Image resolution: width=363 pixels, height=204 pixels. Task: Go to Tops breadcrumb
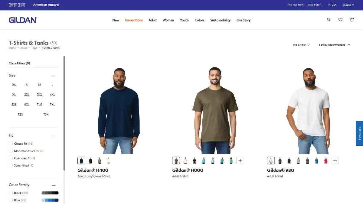[34, 48]
